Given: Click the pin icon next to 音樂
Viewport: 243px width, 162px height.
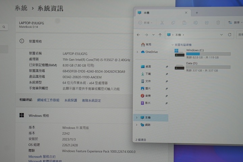Looking at the screenshot, I should [167, 96].
